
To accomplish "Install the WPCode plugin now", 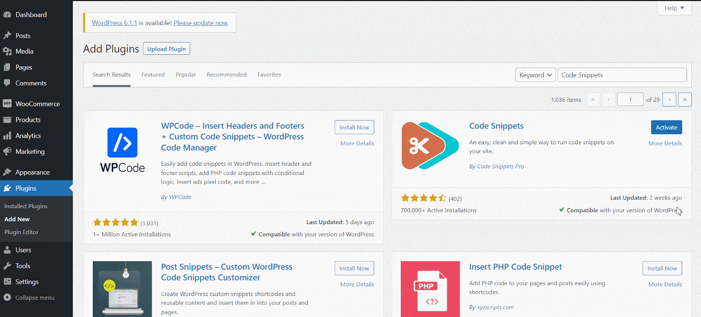I will 354,127.
